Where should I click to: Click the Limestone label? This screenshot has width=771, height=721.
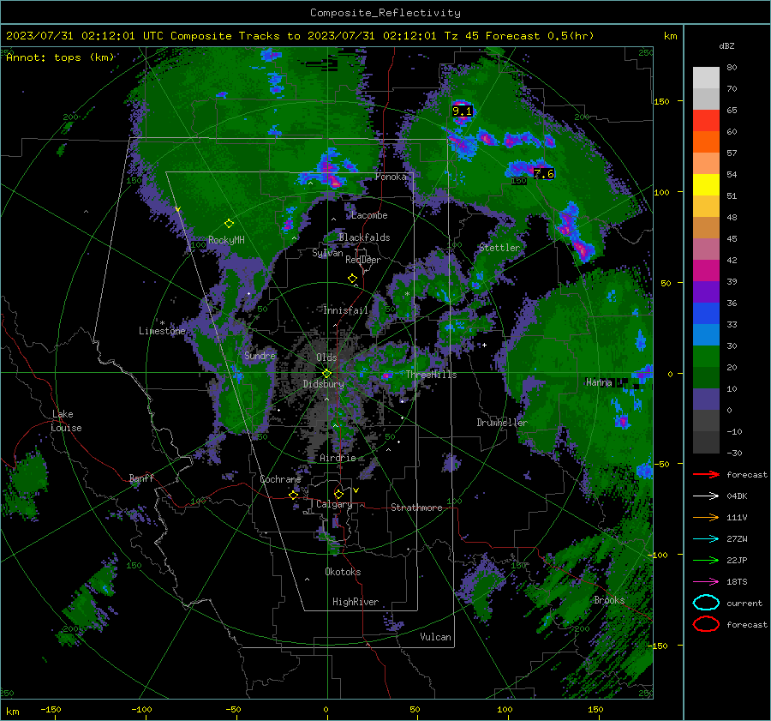point(162,331)
